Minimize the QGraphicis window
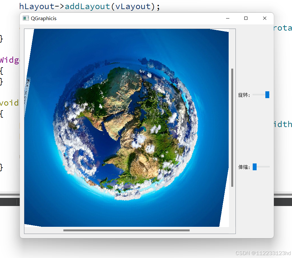The width and height of the screenshot is (292, 258). coord(228,18)
